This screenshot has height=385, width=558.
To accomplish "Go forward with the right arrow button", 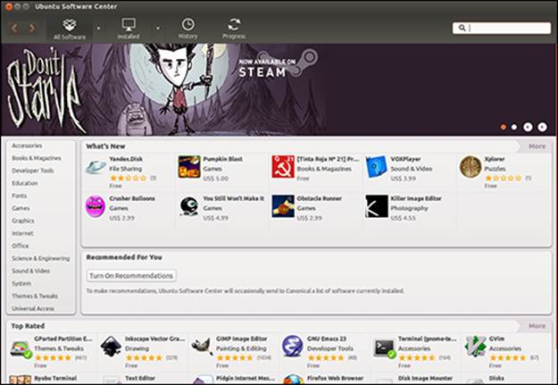I will point(31,28).
